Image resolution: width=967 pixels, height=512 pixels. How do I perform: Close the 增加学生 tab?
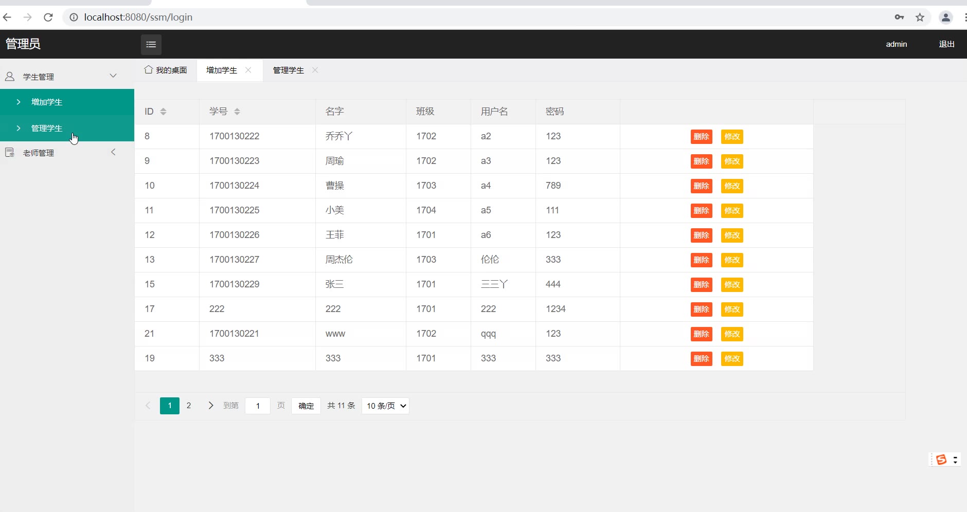248,70
